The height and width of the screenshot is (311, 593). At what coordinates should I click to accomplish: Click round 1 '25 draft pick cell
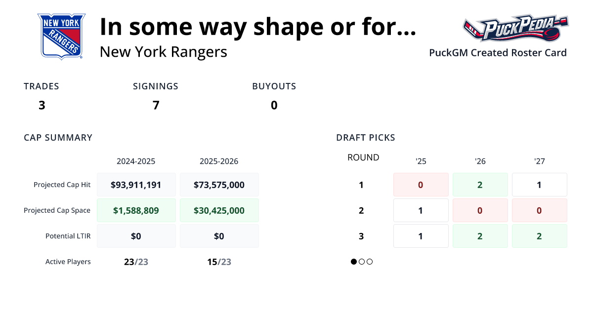421,185
